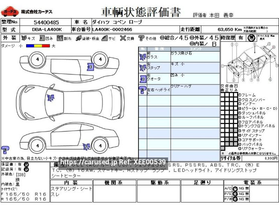This screenshot has height=209, width=279.
Task: Click NG option in A/C row
Action: point(241,189)
